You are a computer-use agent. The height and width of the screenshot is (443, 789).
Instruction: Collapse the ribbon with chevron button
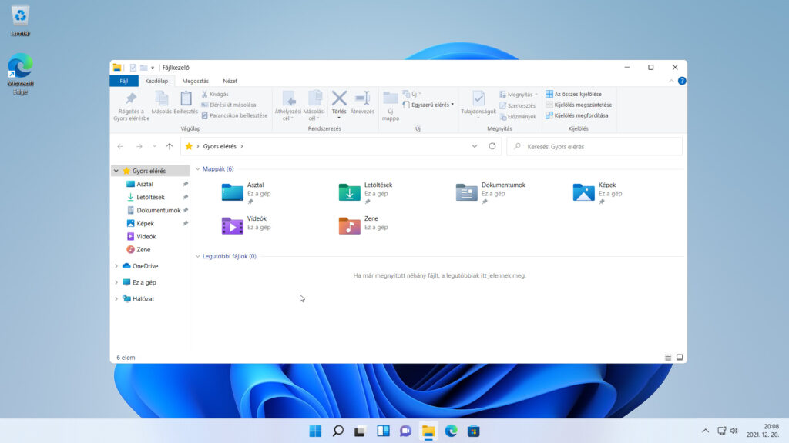coord(671,81)
